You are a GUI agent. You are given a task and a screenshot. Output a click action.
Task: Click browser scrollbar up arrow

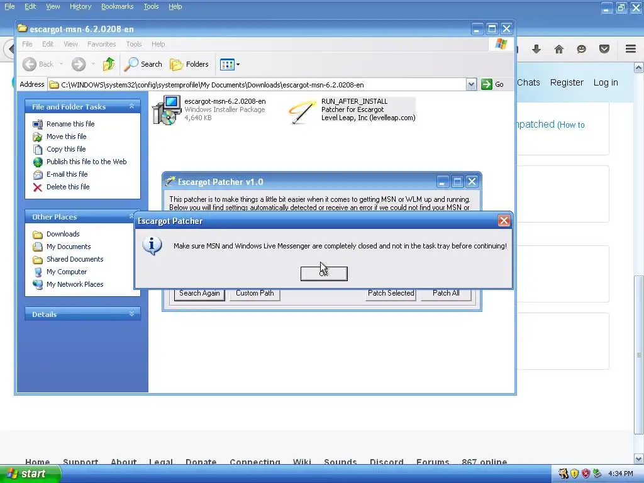(639, 67)
